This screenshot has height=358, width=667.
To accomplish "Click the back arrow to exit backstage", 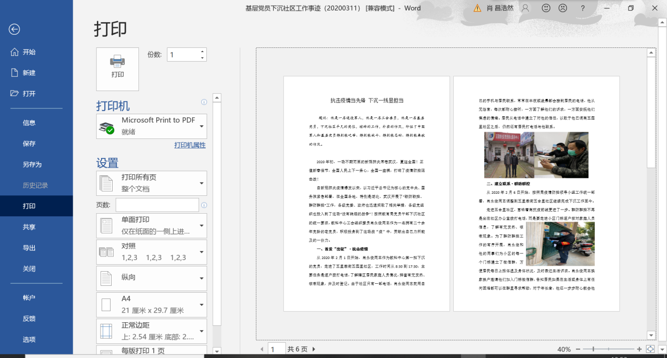I will (14, 29).
